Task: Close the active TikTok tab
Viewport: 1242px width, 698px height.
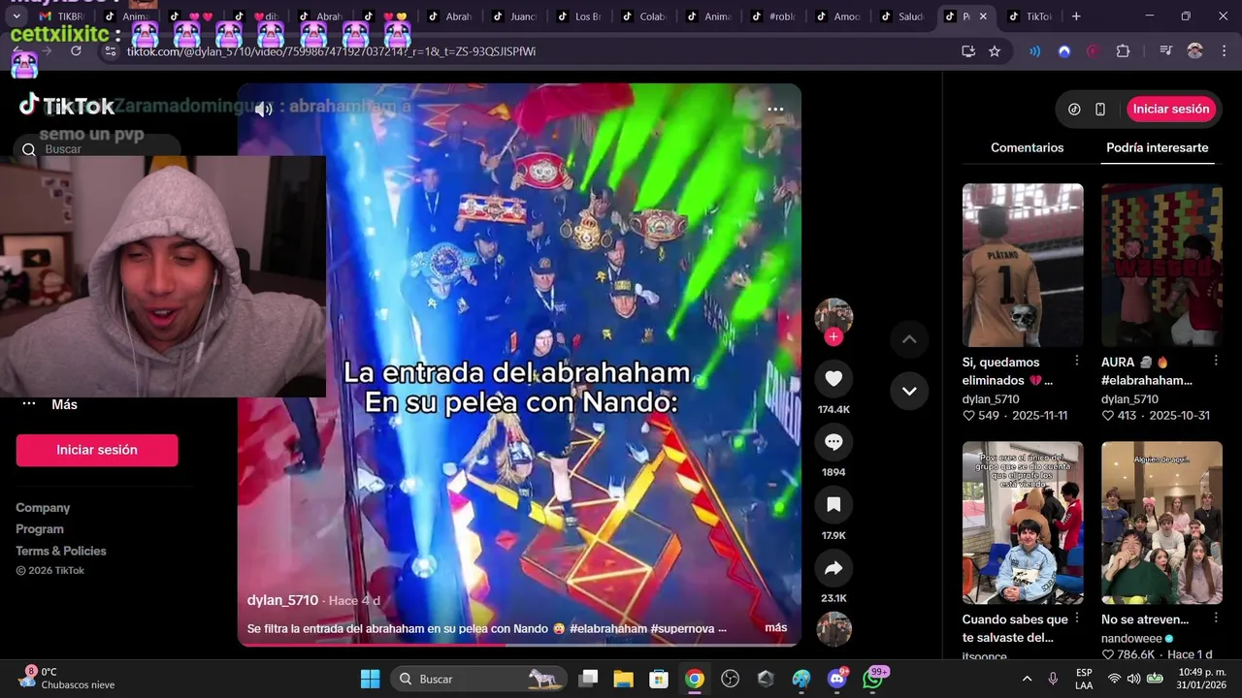Action: click(x=983, y=16)
